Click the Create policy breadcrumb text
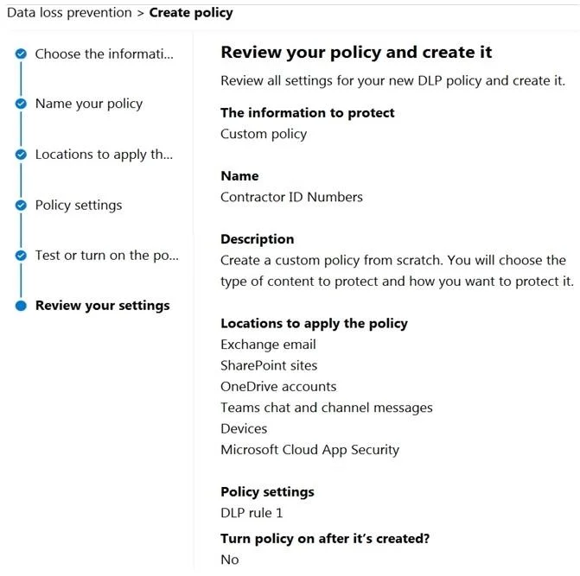Image resolution: width=580 pixels, height=576 pixels. (191, 13)
